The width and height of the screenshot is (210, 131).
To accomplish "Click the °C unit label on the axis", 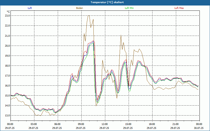I will coord(8,12).
